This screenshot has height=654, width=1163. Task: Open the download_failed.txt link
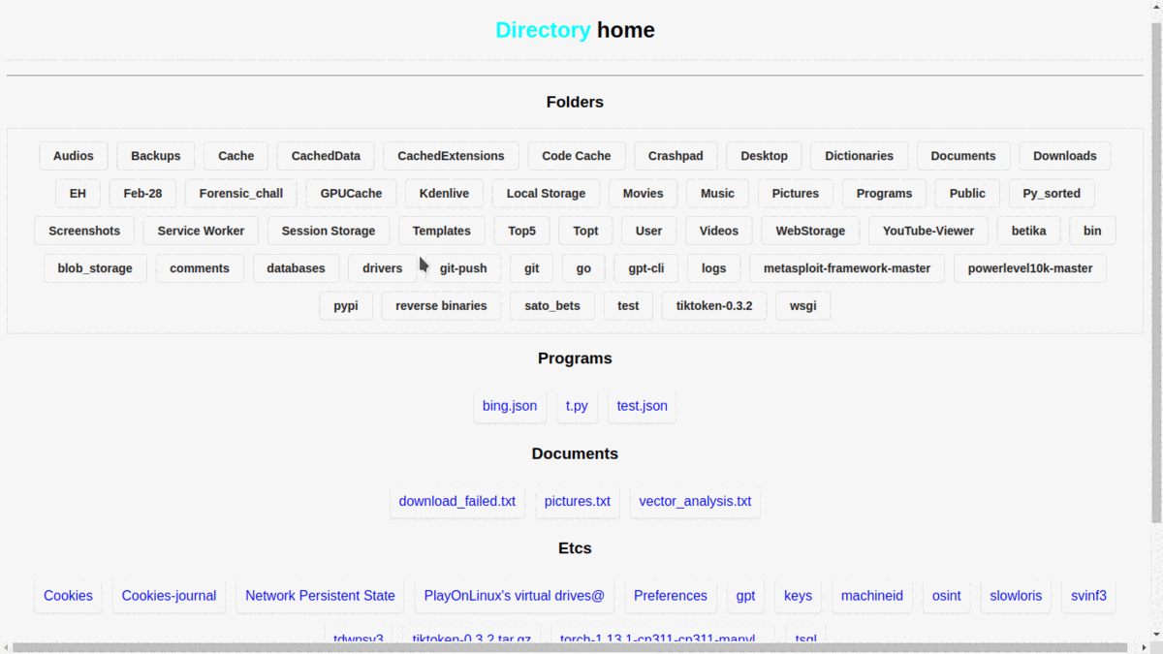457,501
